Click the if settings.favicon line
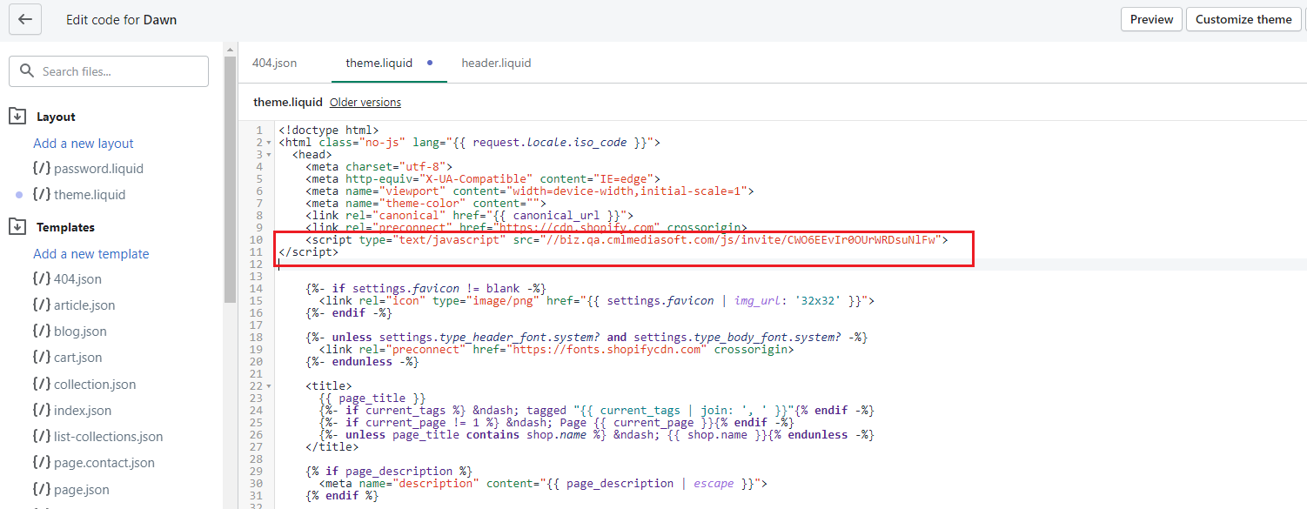The image size is (1307, 509). coord(426,289)
